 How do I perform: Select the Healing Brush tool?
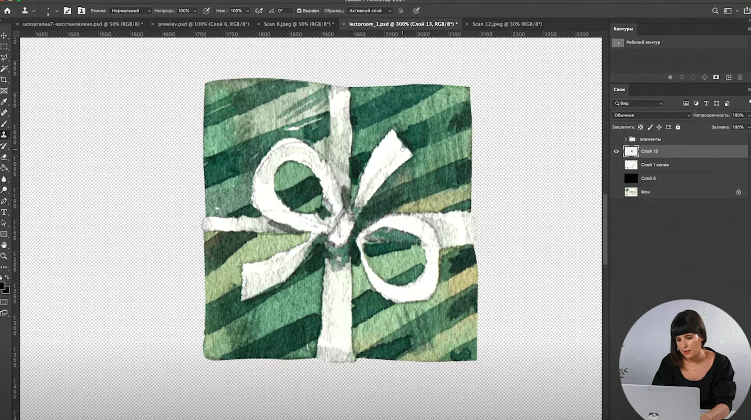(x=4, y=112)
